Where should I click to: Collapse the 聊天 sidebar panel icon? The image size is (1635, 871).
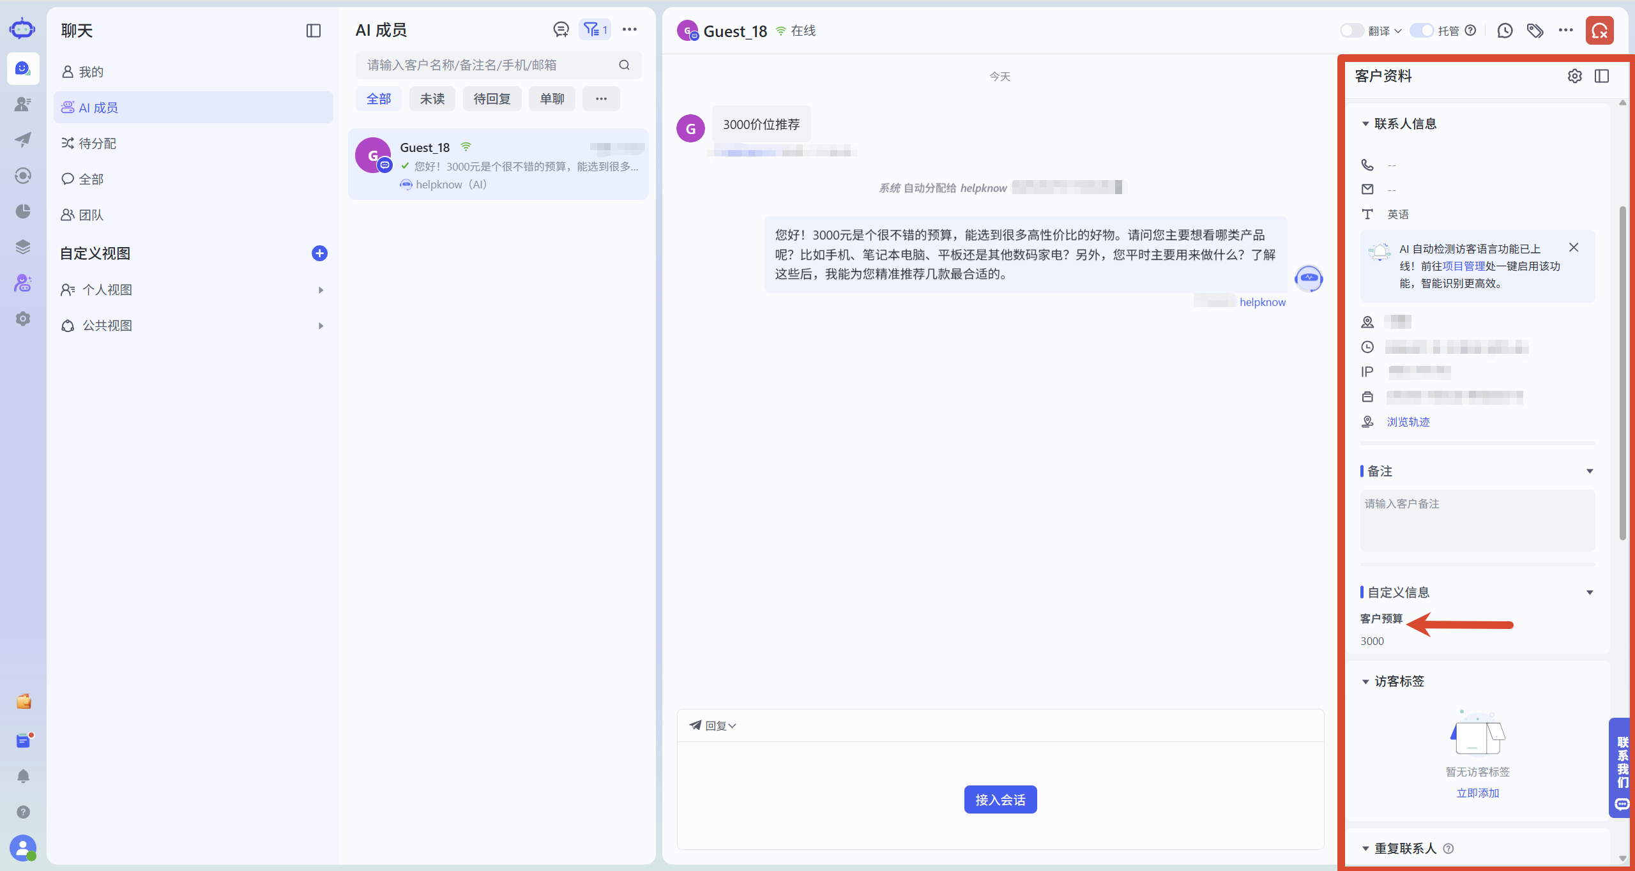click(x=313, y=31)
